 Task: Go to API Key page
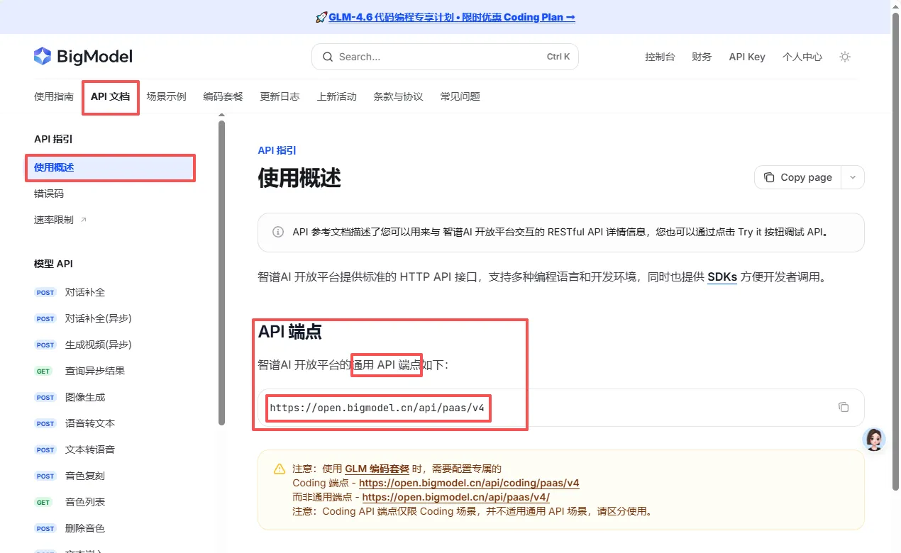[x=746, y=56]
